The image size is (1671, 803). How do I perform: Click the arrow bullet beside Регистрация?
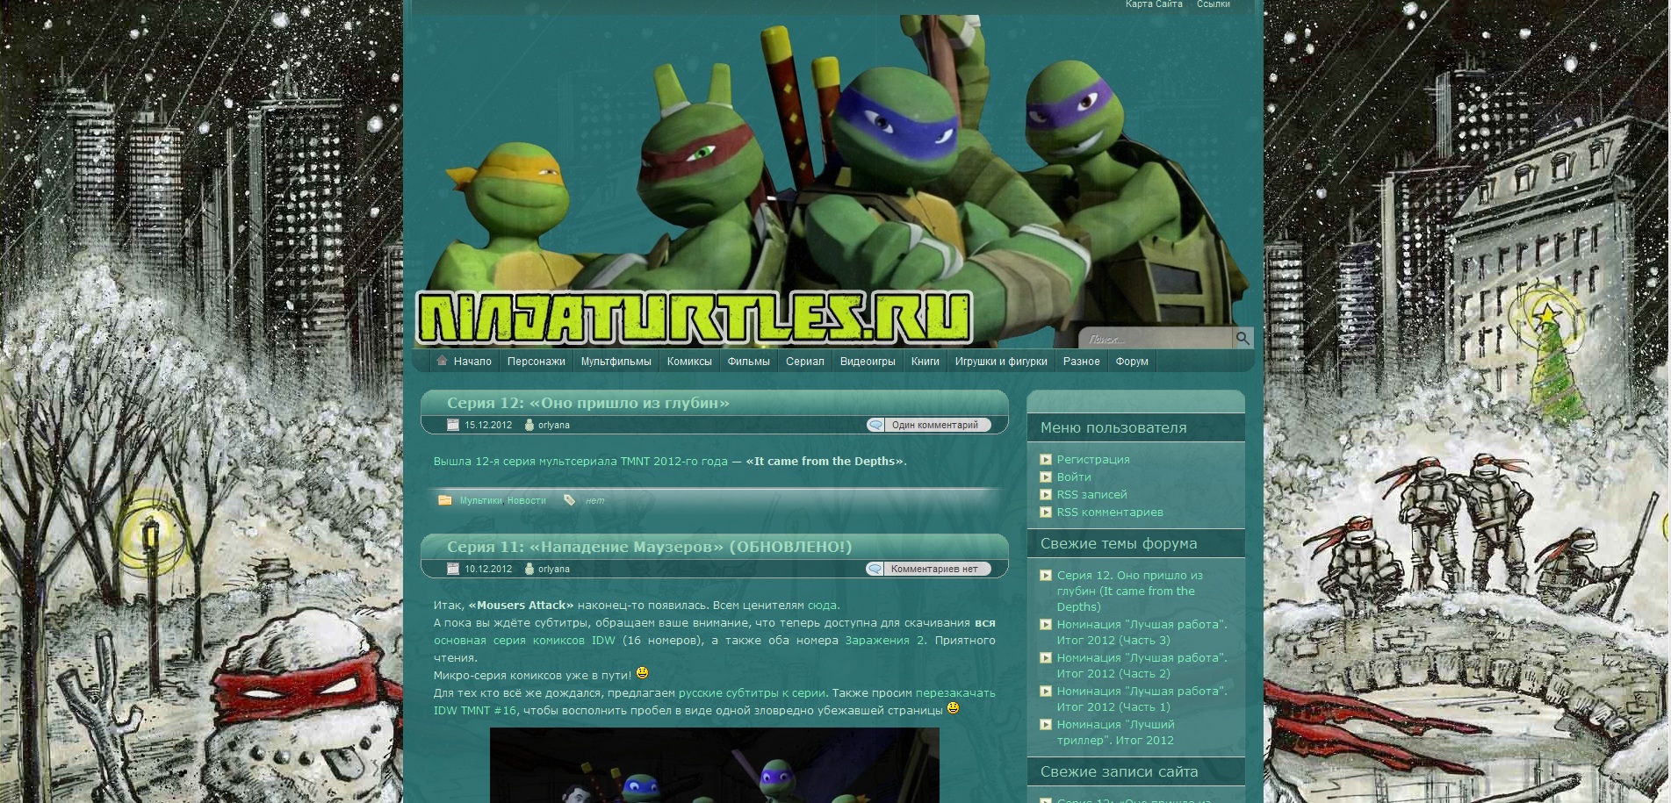[1046, 459]
